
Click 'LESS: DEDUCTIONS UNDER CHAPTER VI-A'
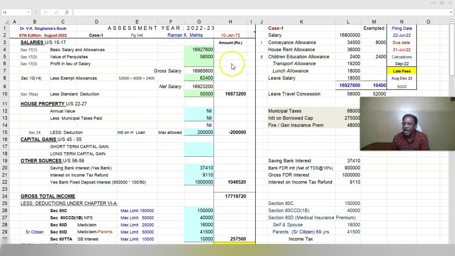(x=69, y=203)
